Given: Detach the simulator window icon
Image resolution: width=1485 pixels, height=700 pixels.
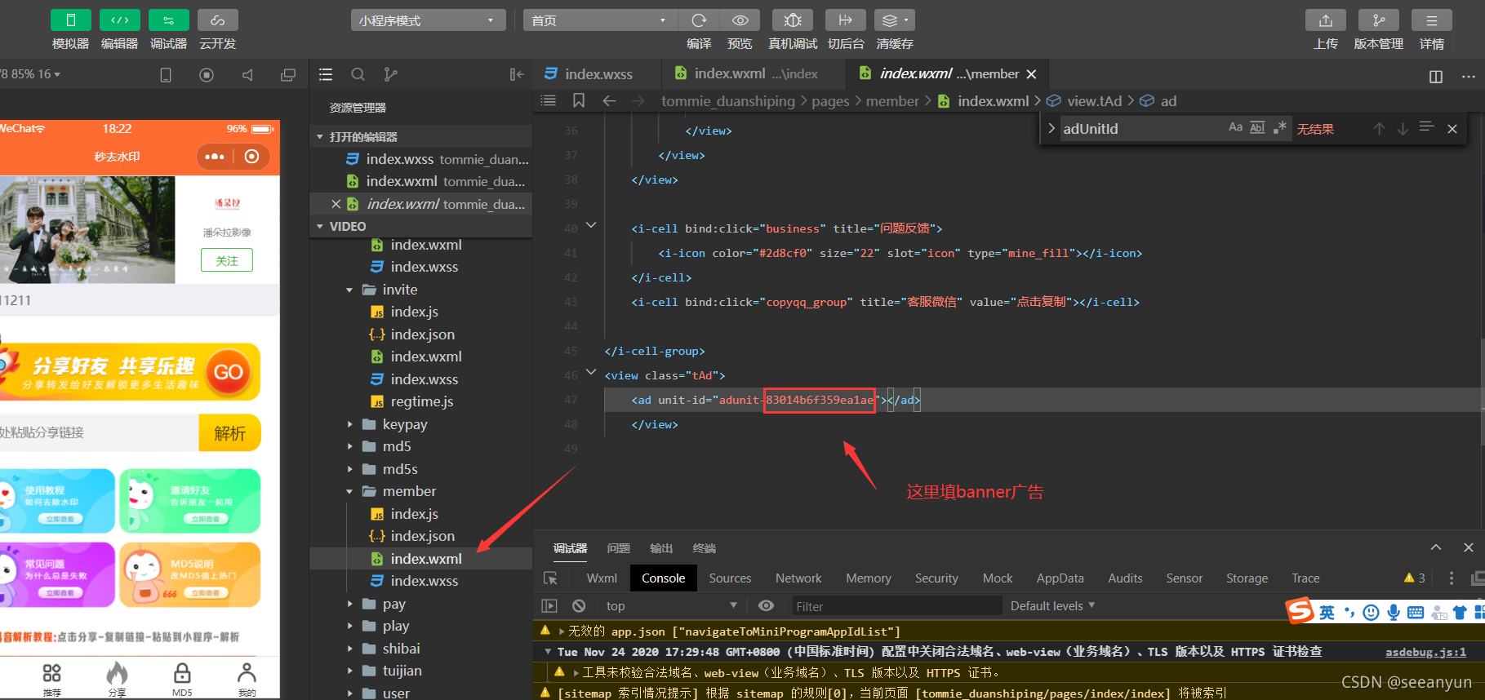Looking at the screenshot, I should [x=288, y=75].
